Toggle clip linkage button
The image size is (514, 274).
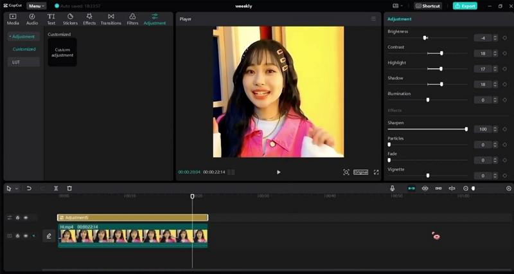click(439, 188)
